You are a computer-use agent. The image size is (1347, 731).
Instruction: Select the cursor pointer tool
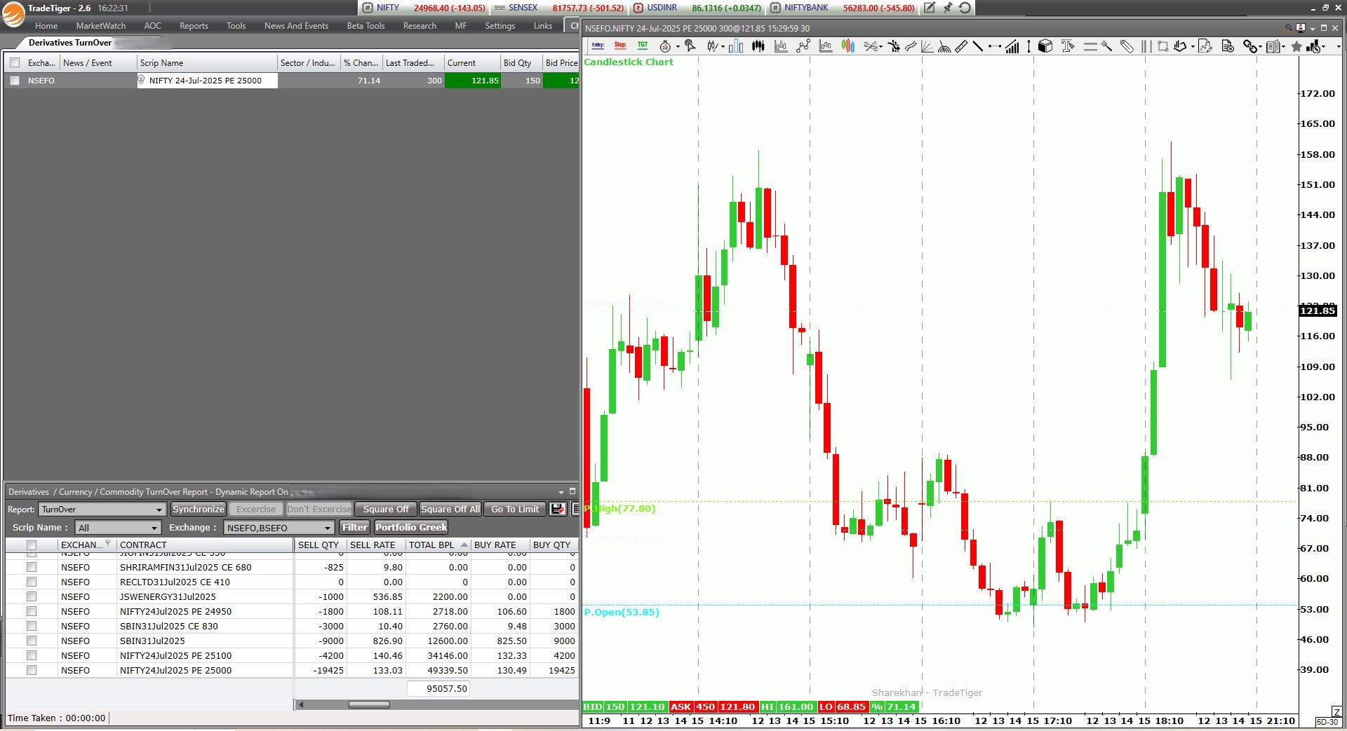point(690,46)
